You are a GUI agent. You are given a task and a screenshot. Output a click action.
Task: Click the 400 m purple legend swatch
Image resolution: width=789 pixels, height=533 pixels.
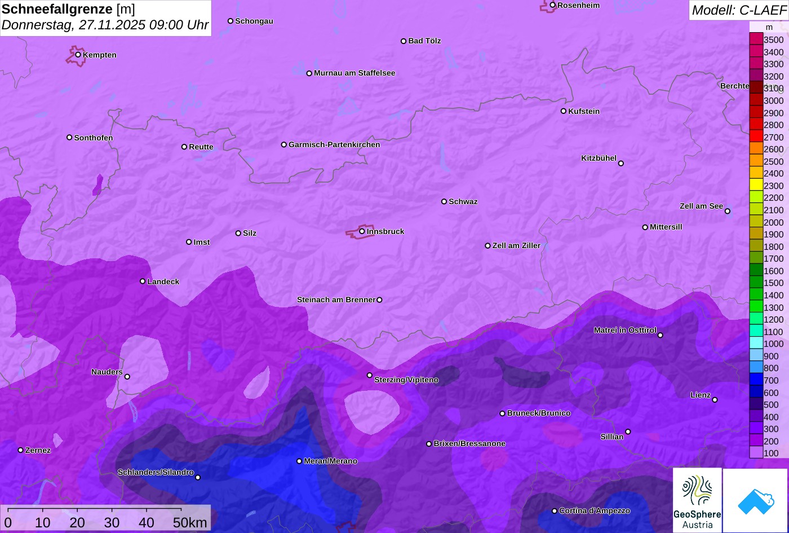(756, 416)
